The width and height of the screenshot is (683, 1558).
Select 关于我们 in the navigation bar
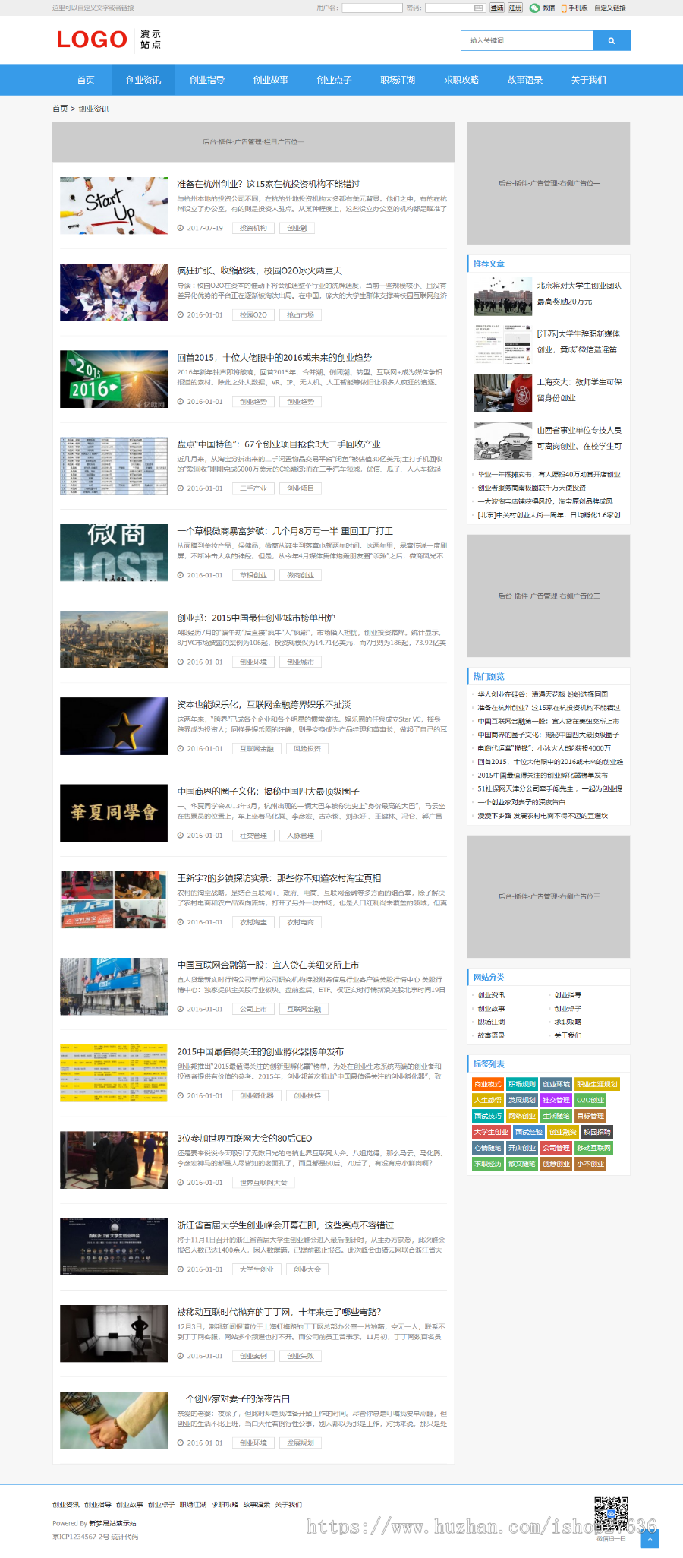coord(588,80)
